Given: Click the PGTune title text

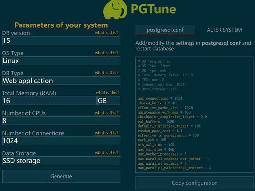Looking at the screenshot, I should 153,9.
